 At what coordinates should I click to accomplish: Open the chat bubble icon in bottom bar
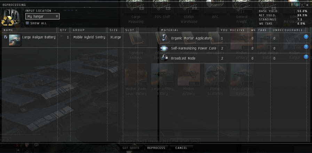tap(36, 145)
